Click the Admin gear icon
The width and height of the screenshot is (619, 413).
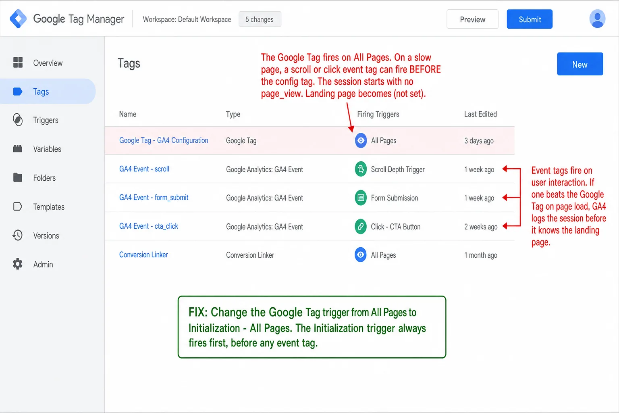(x=18, y=264)
